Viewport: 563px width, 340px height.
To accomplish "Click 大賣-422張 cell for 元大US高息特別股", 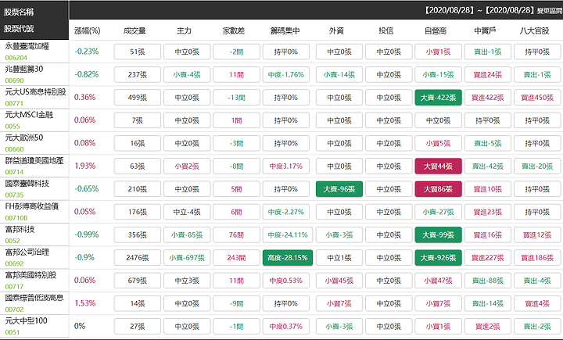I will pyautogui.click(x=438, y=98).
